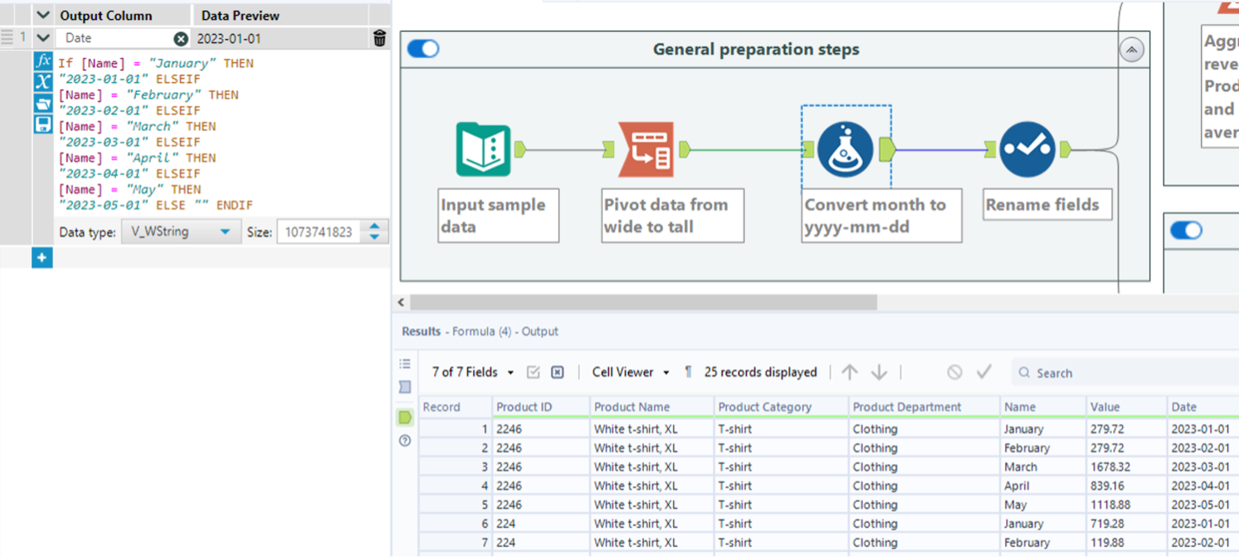Screen dimensions: 1239x560
Task: Open the saved expressions folder icon
Action: (x=42, y=103)
